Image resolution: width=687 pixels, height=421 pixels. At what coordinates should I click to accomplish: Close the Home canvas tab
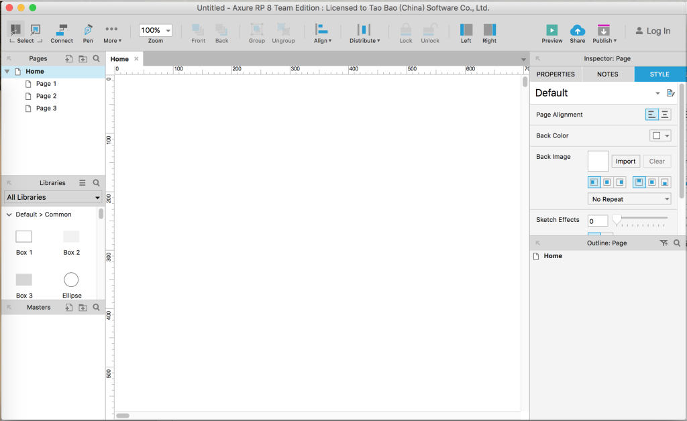coord(136,58)
